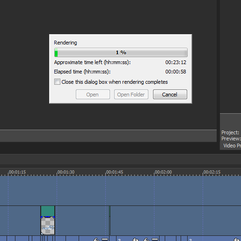Click the Open Folder button
The height and width of the screenshot is (241, 241).
pos(131,95)
